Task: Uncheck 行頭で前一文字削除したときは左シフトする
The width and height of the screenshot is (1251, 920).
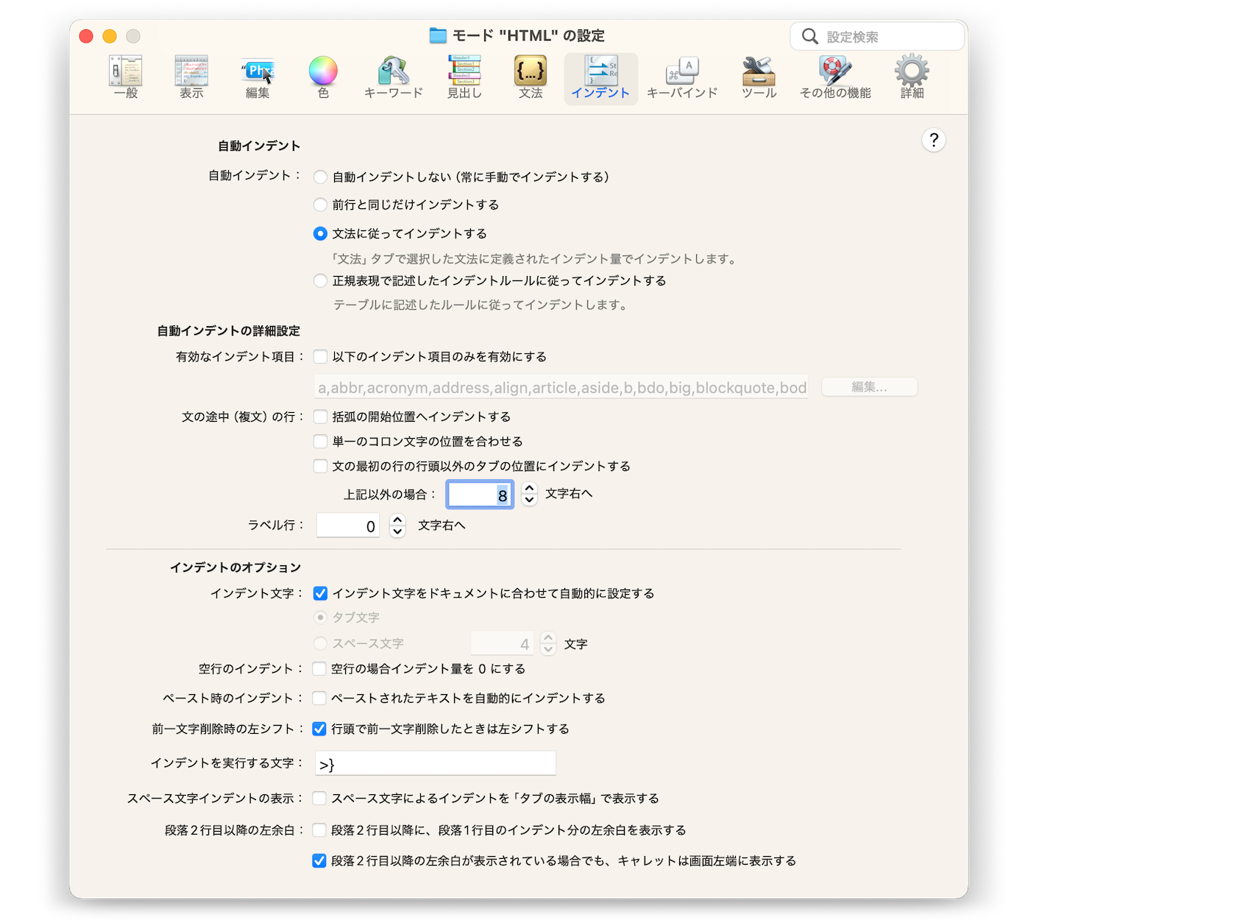Action: coord(319,729)
